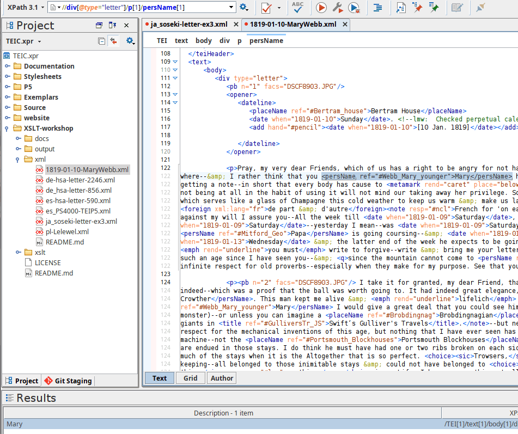Click the green pin toolbar icon

pyautogui.click(x=434, y=7)
